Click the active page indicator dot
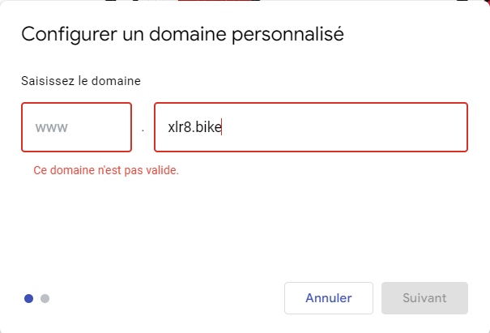 coord(29,298)
